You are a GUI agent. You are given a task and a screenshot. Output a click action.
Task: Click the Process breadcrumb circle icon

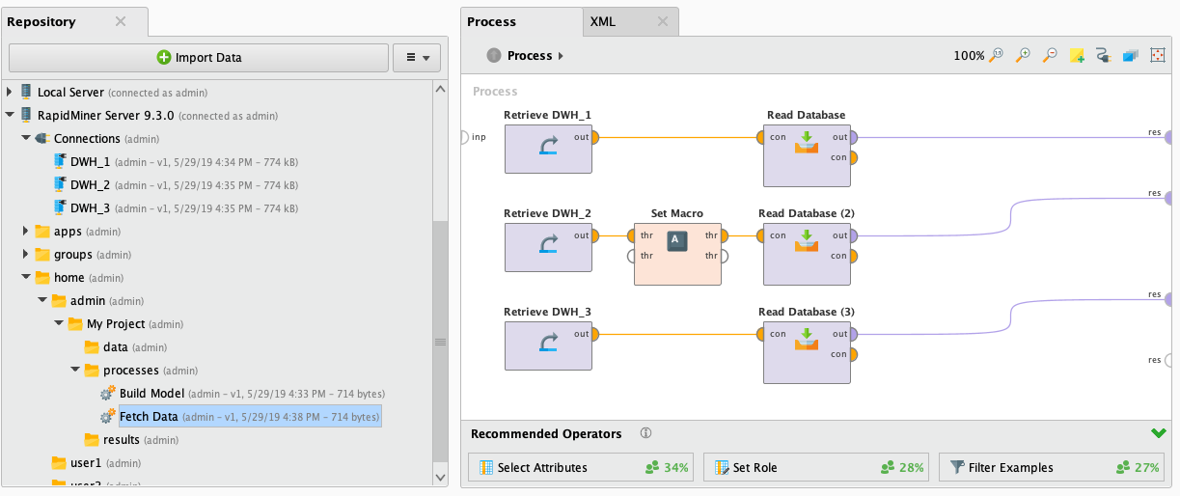pyautogui.click(x=494, y=56)
